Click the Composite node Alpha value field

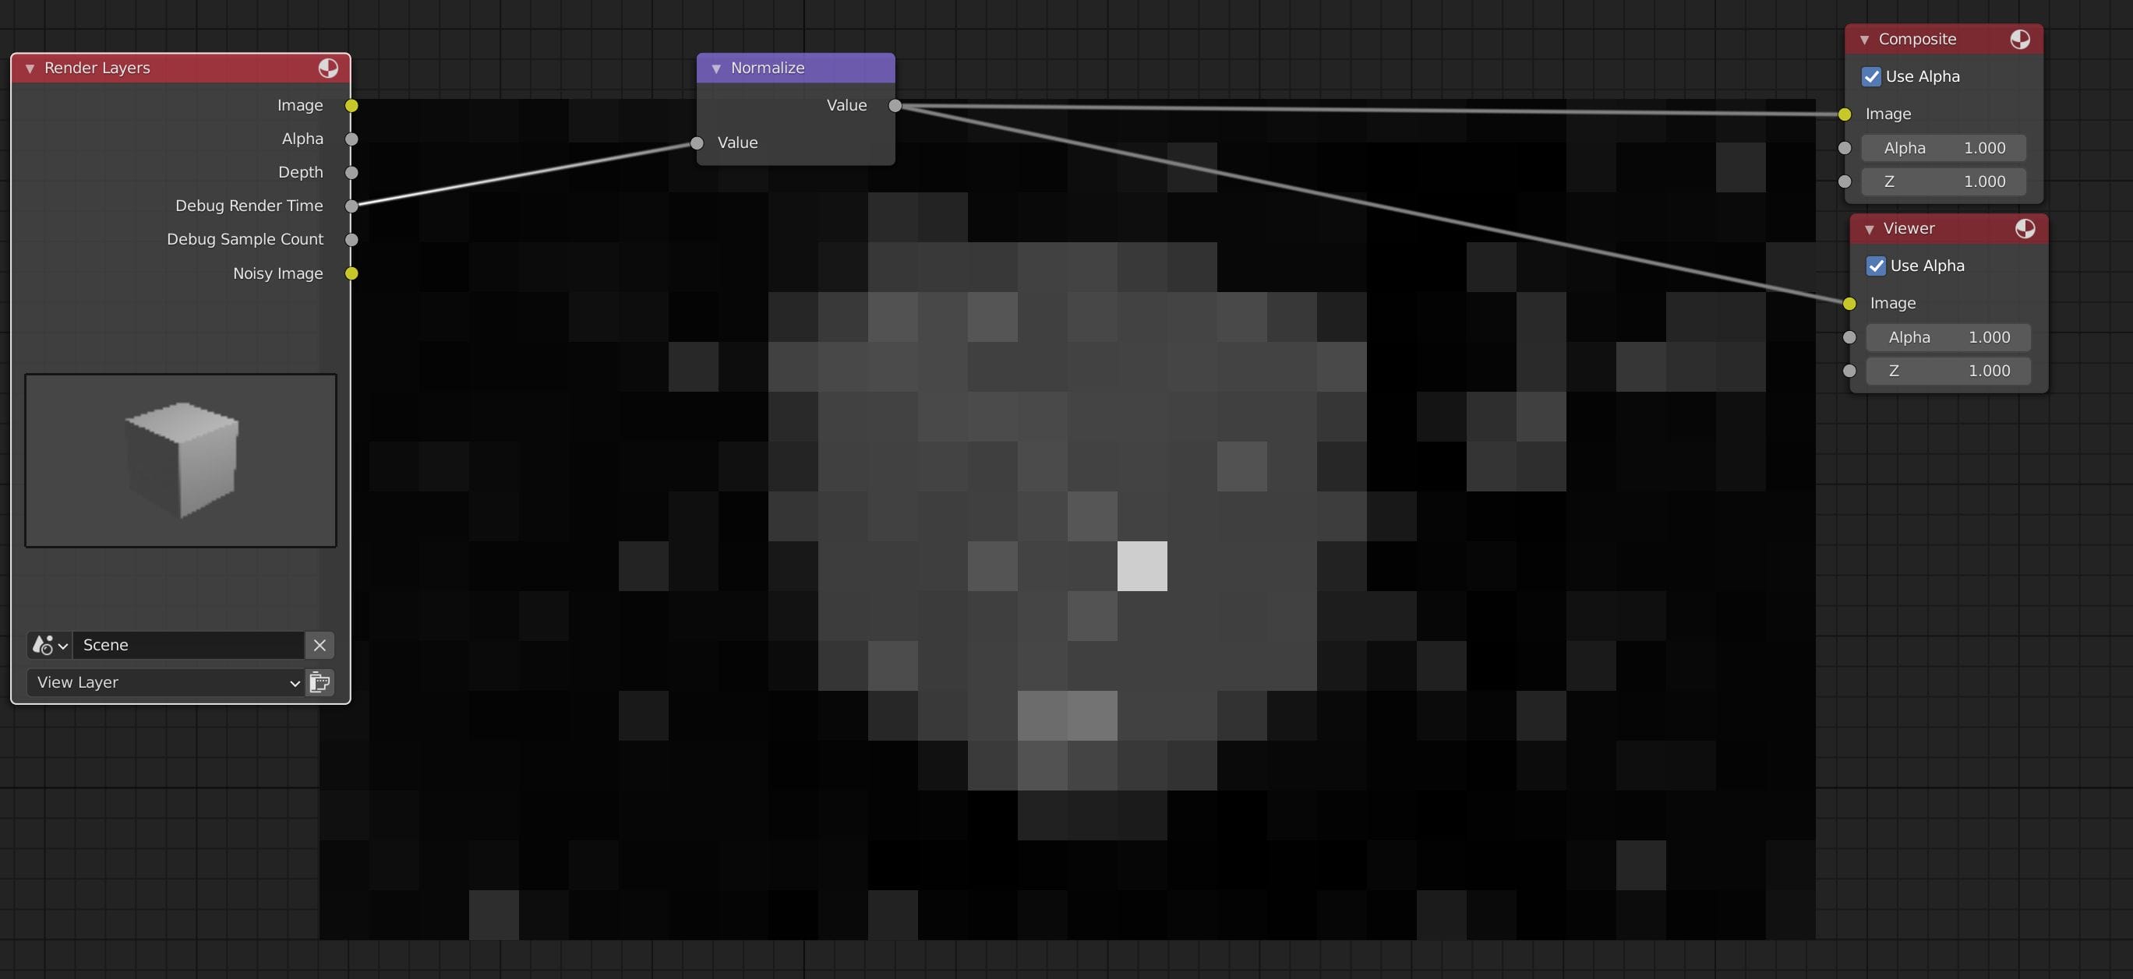[x=1944, y=148]
